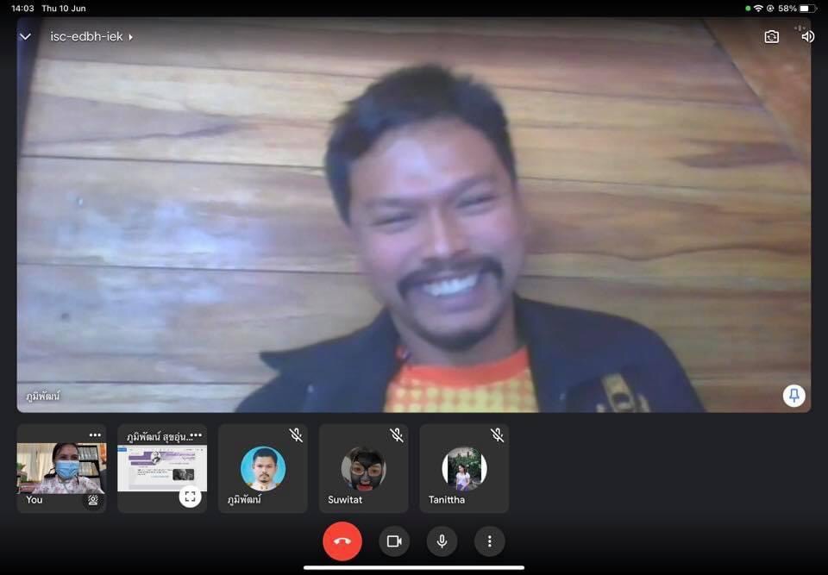Tap the muted mic icon on Tanittha's tile
This screenshot has width=828, height=575.
click(x=497, y=435)
